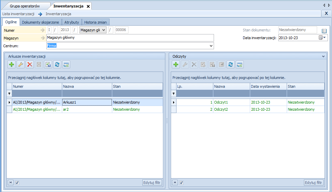Sort Odczyty grid by Stan column
The width and height of the screenshot is (332, 192).
(306, 86)
